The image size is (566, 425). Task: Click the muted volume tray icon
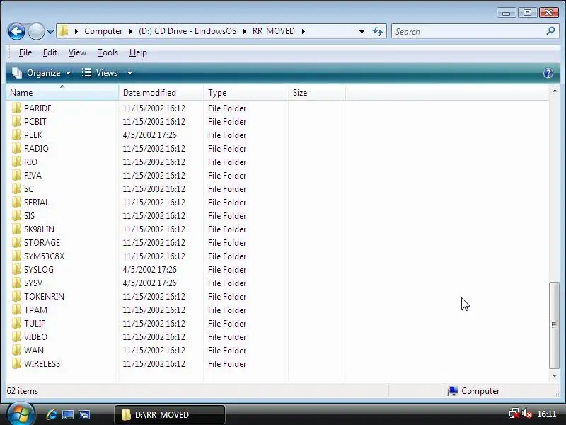click(526, 414)
